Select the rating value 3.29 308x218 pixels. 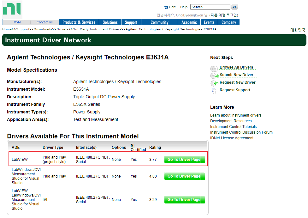point(153,200)
